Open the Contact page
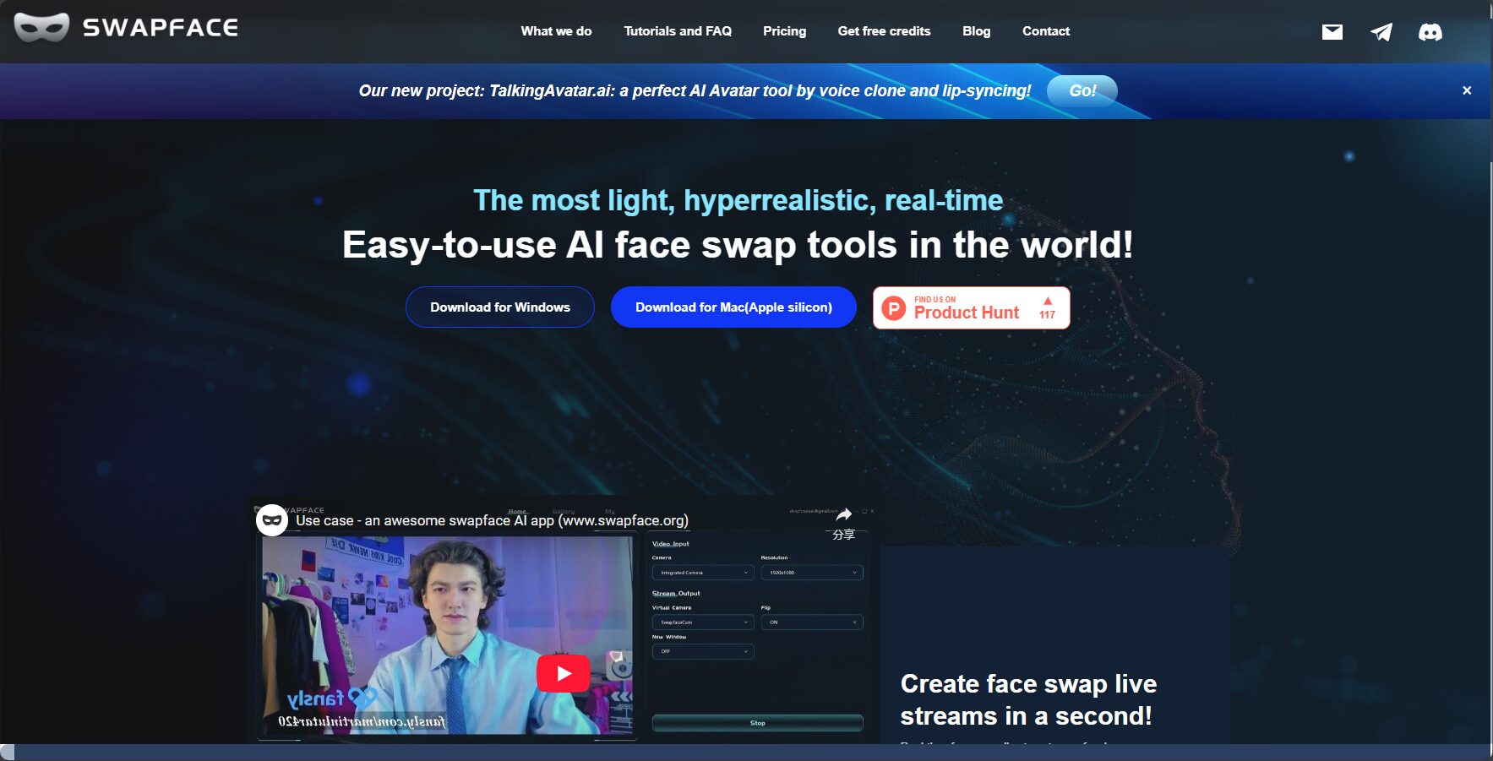Screen dimensions: 1493x761 (x=1046, y=31)
